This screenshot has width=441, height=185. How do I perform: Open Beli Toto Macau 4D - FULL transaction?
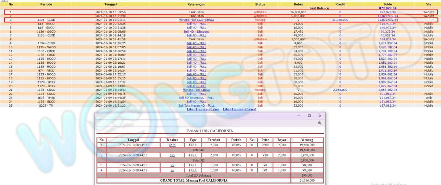tap(196, 106)
